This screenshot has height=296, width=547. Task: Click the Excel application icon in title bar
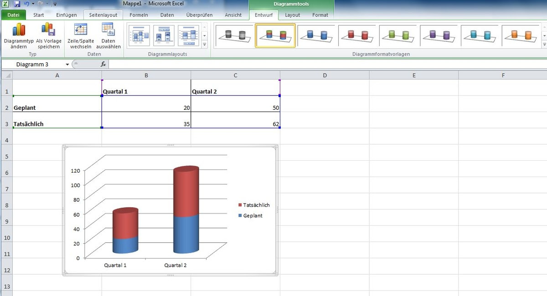[5, 4]
